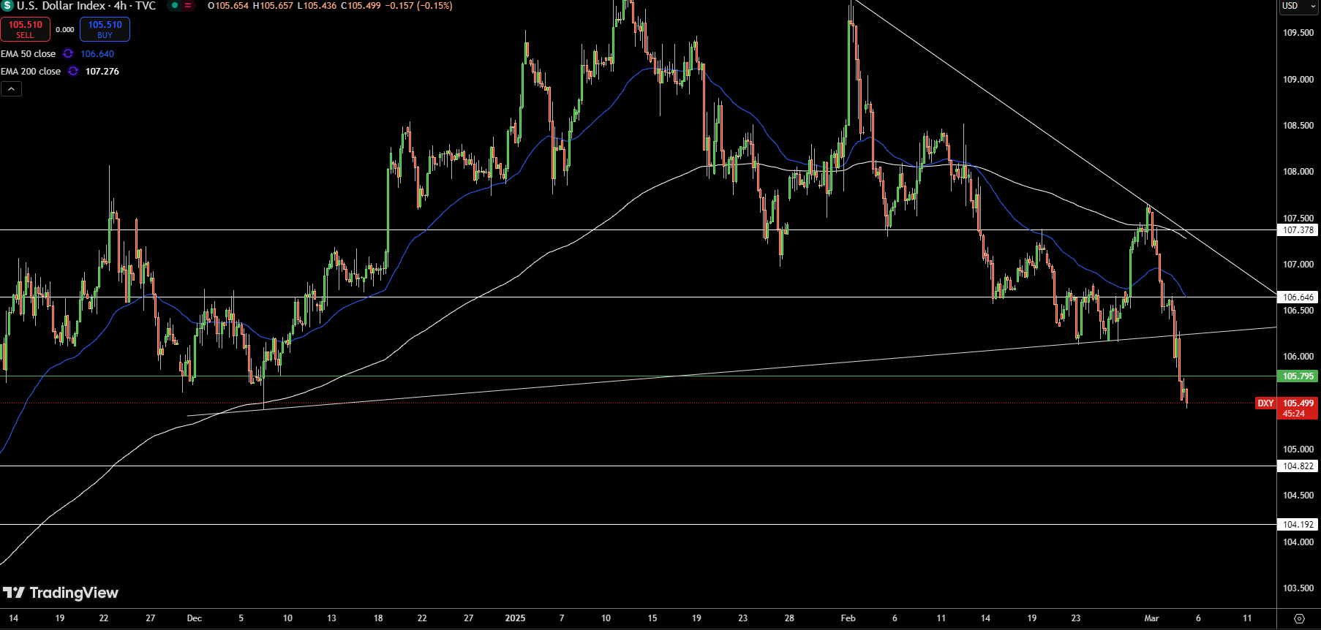Select the EMA 200 close indicator label
The height and width of the screenshot is (630, 1321).
pyautogui.click(x=31, y=72)
